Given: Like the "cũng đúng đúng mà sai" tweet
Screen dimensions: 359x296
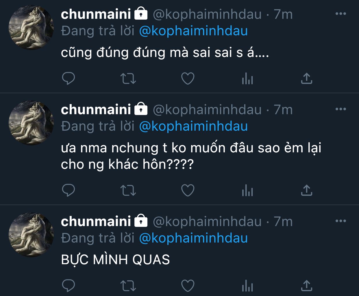Looking at the screenshot, I should point(188,78).
